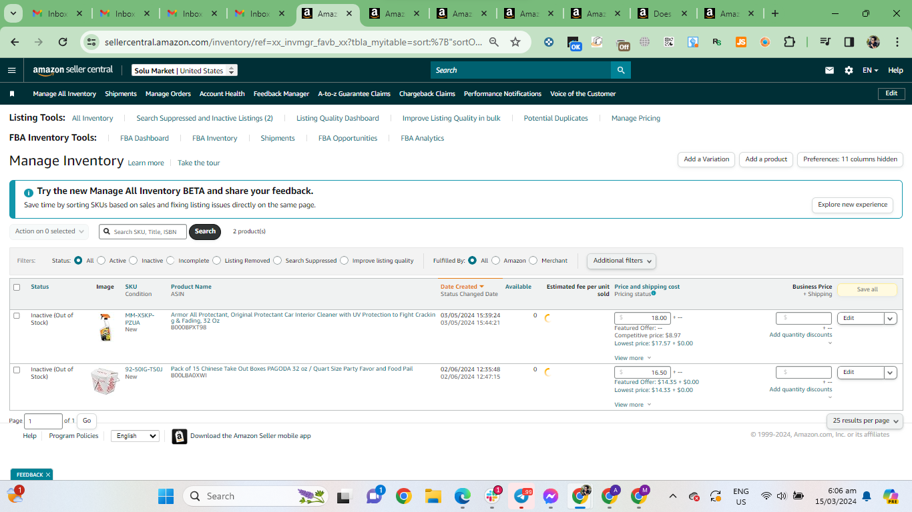Reload the page with the browser refresh button
Image resolution: width=912 pixels, height=512 pixels.
coord(63,42)
